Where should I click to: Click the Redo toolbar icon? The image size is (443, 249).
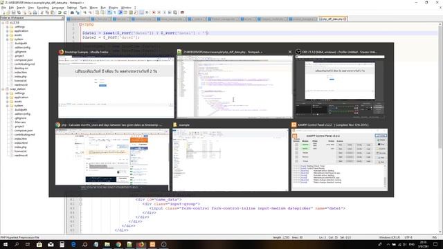pyautogui.click(x=65, y=12)
